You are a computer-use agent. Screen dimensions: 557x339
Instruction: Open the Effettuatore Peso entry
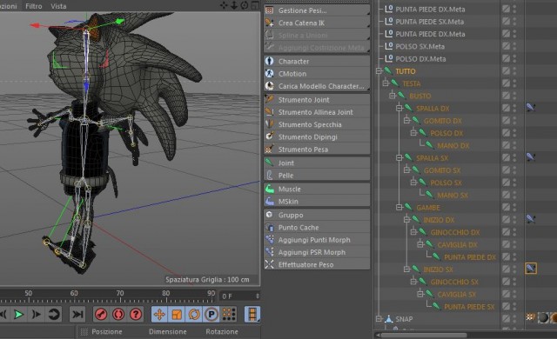point(317,264)
